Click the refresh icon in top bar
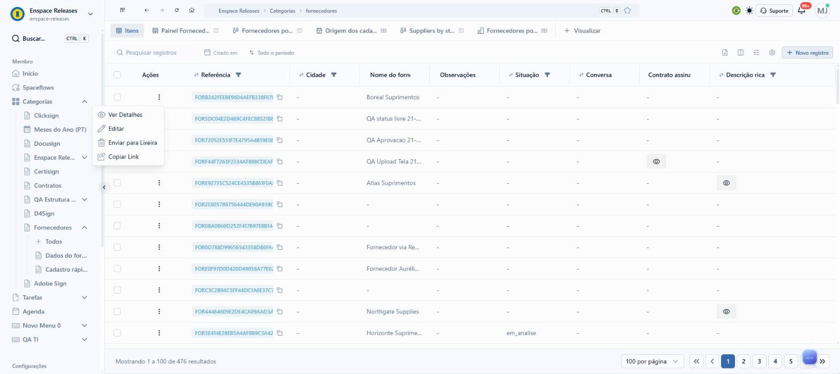The width and height of the screenshot is (840, 374). pyautogui.click(x=177, y=10)
